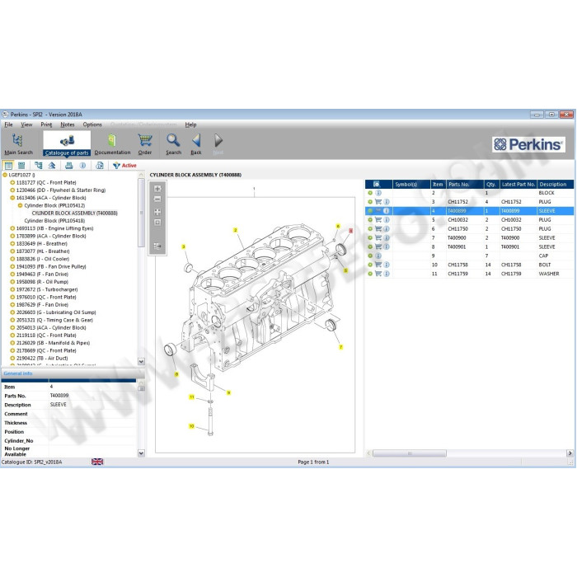577x577 pixels.
Task: Click the print icon in secondary toolbar
Action: tap(68, 166)
